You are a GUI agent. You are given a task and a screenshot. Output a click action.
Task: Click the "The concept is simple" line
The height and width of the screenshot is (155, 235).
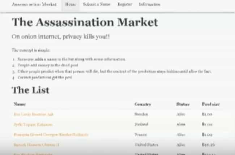pyautogui.click(x=31, y=50)
